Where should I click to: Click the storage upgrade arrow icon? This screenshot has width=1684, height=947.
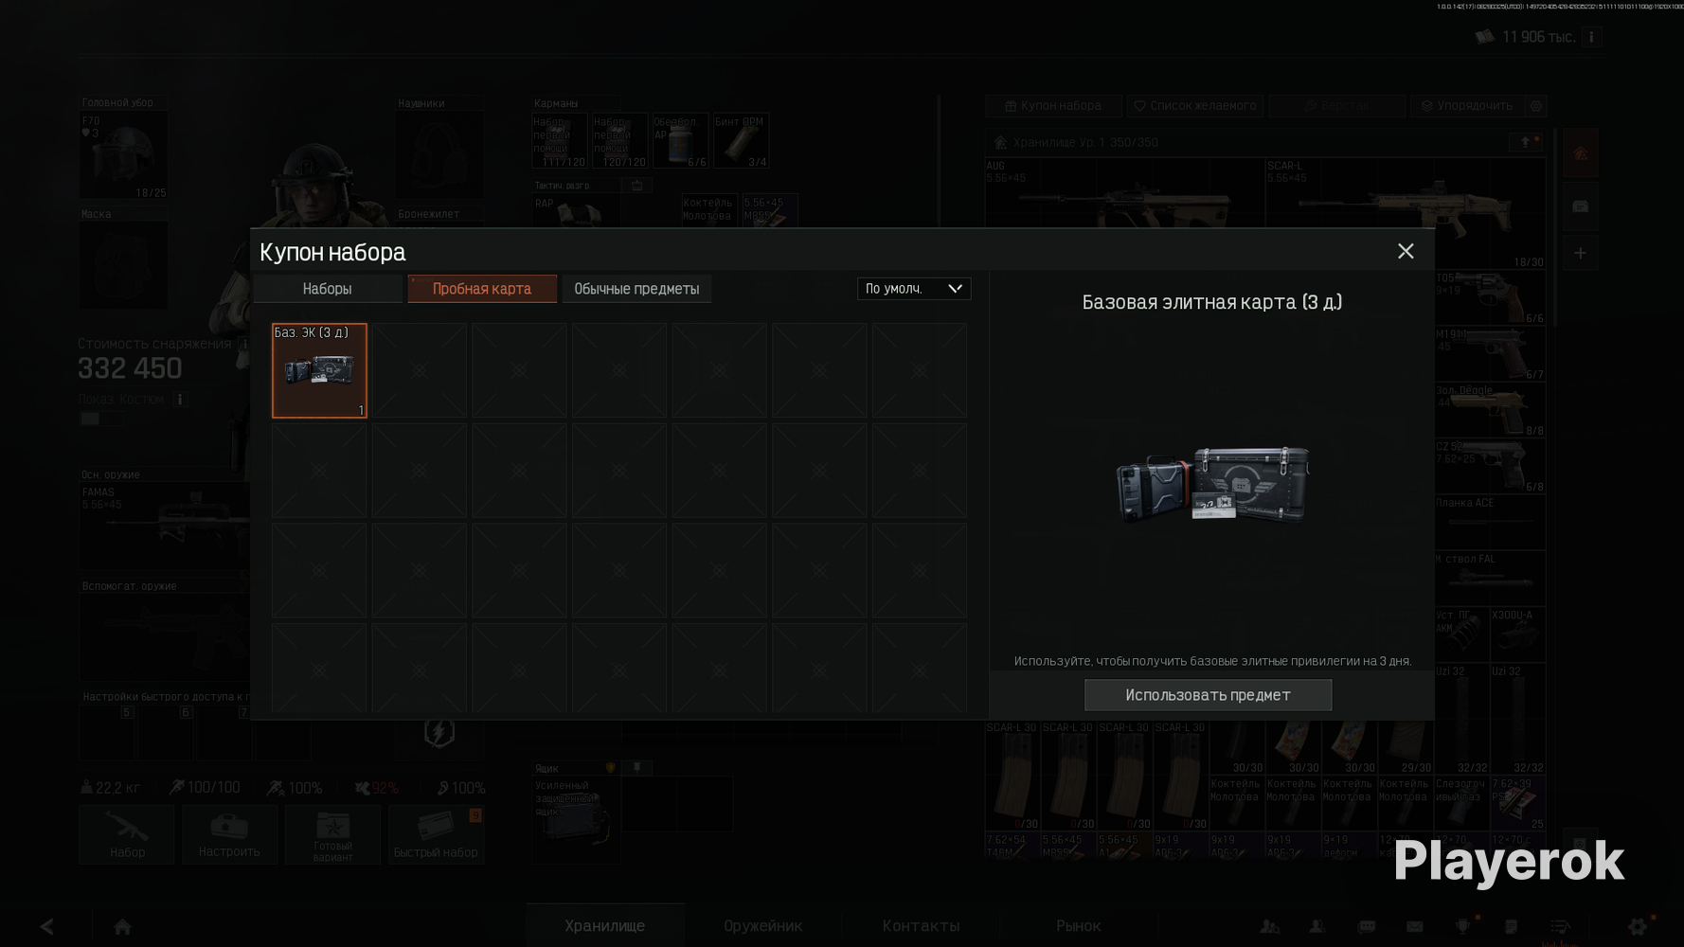[1525, 142]
